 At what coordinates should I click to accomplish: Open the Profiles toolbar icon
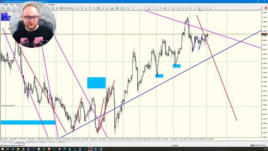[8, 8]
